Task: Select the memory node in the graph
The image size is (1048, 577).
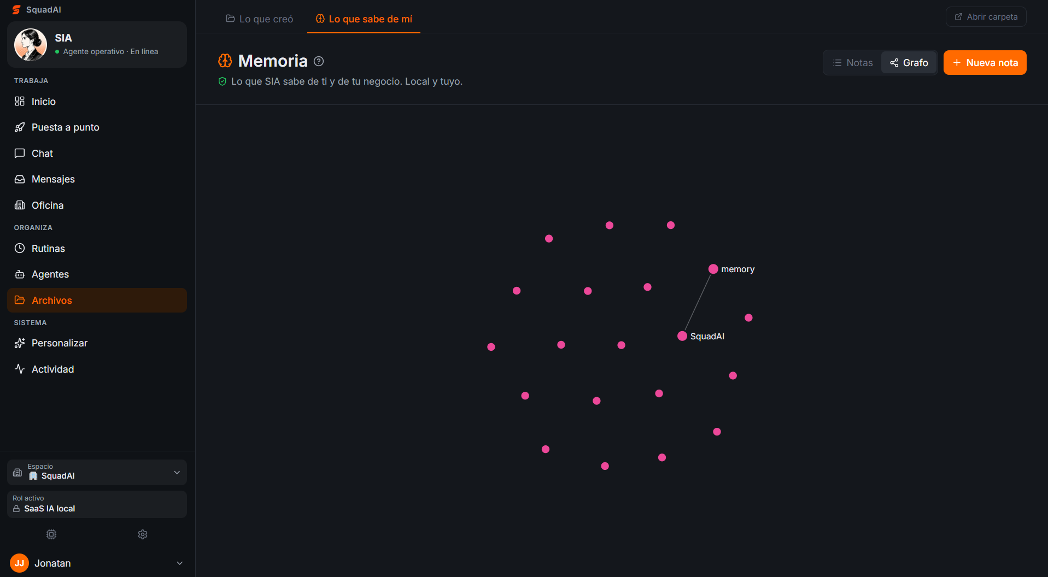Action: click(713, 269)
